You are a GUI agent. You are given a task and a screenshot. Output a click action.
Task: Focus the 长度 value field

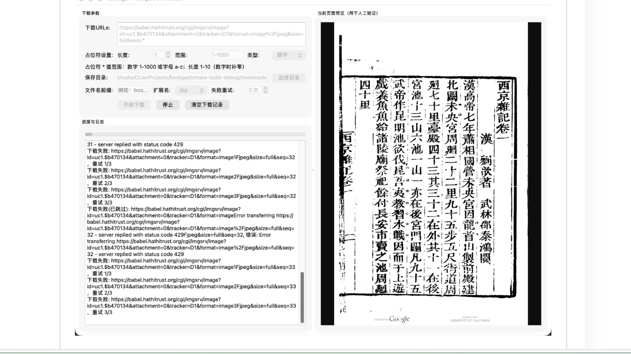point(159,55)
